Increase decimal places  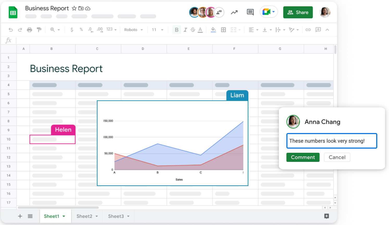pyautogui.click(x=100, y=30)
